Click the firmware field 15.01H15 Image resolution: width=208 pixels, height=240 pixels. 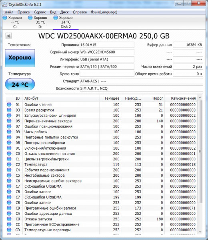[107, 45]
